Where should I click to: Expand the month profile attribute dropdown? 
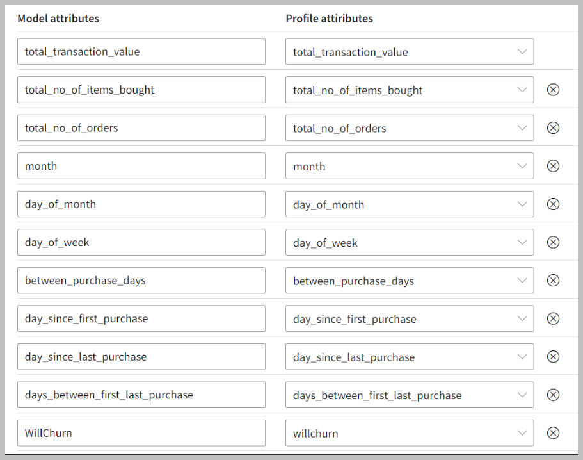click(409, 166)
